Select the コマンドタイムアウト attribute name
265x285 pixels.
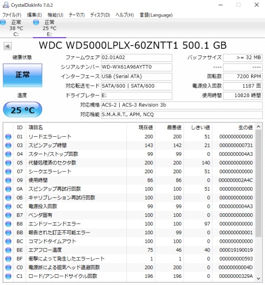tap(52, 241)
